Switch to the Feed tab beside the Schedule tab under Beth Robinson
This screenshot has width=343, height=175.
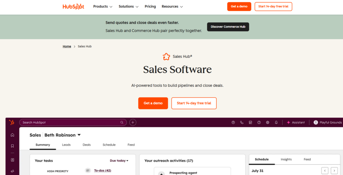[x=131, y=145]
